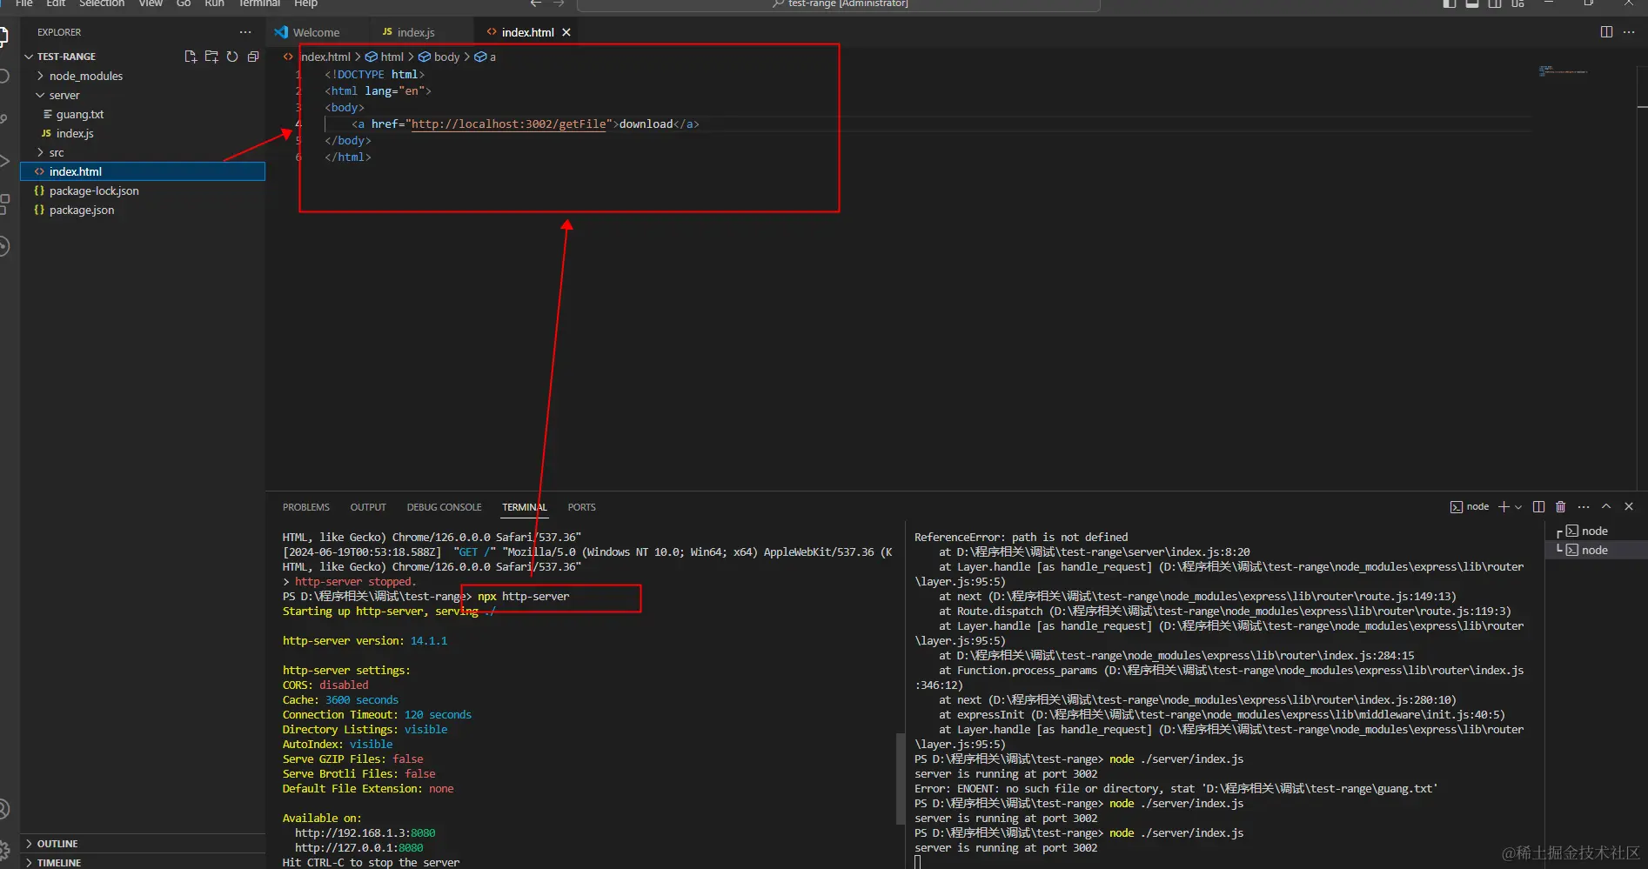Add a new terminal with the plus icon
The height and width of the screenshot is (869, 1648).
(x=1504, y=507)
